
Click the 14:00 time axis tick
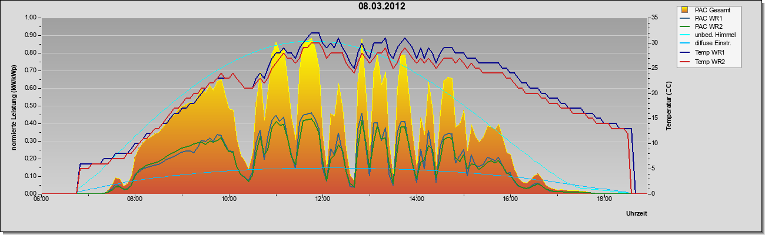[417, 199]
